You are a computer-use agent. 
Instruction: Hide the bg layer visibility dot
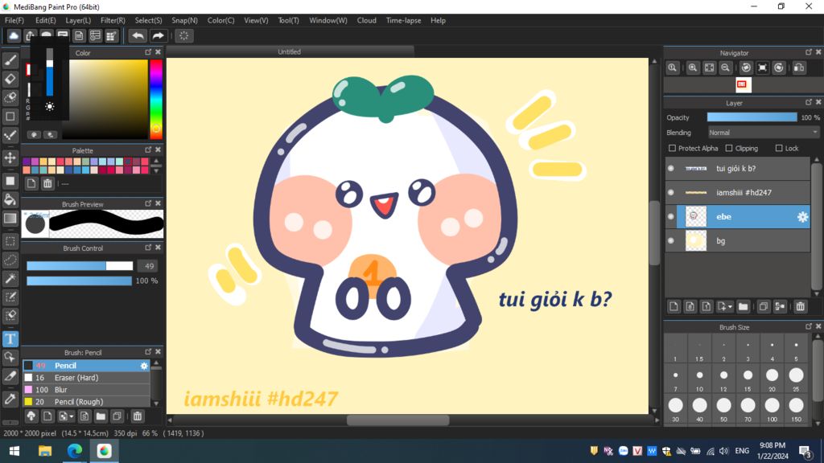[x=671, y=240]
